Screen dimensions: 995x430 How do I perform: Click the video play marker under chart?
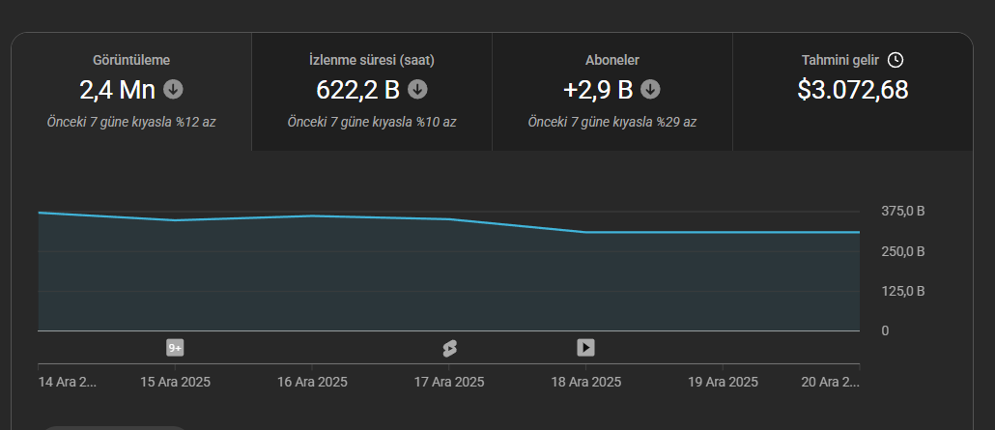tap(585, 348)
